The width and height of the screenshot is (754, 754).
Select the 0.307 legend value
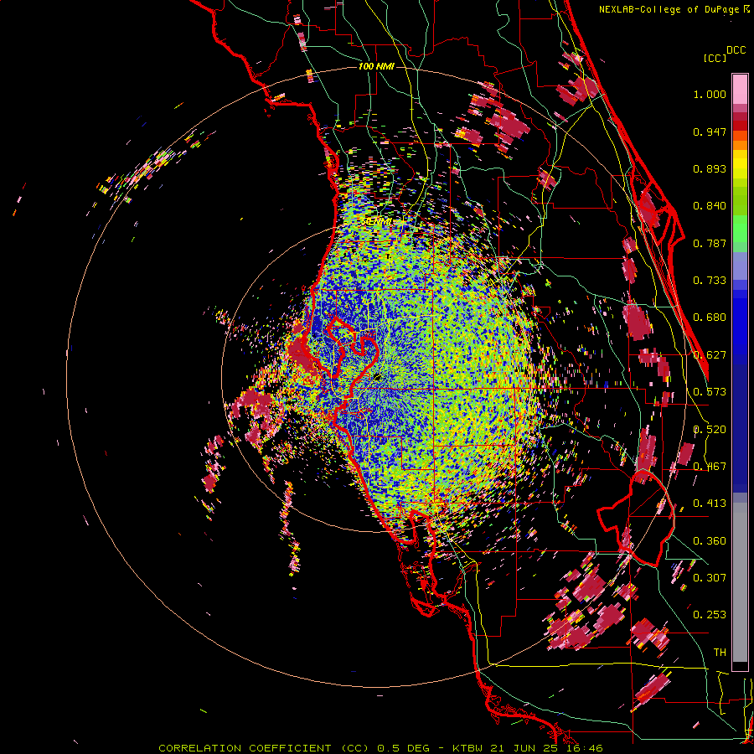pos(710,578)
